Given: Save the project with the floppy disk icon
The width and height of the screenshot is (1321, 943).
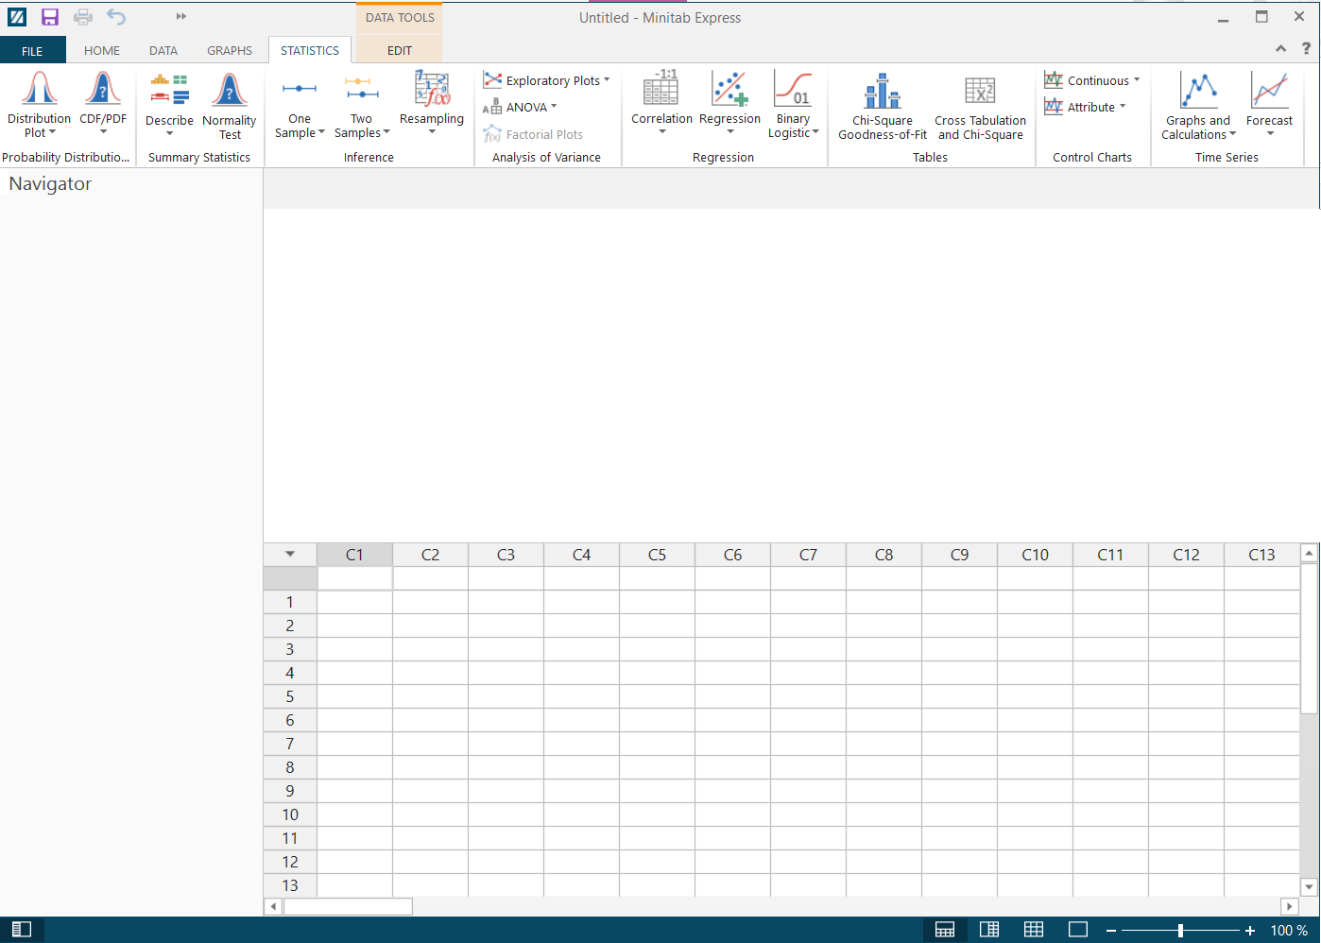Looking at the screenshot, I should pyautogui.click(x=50, y=17).
